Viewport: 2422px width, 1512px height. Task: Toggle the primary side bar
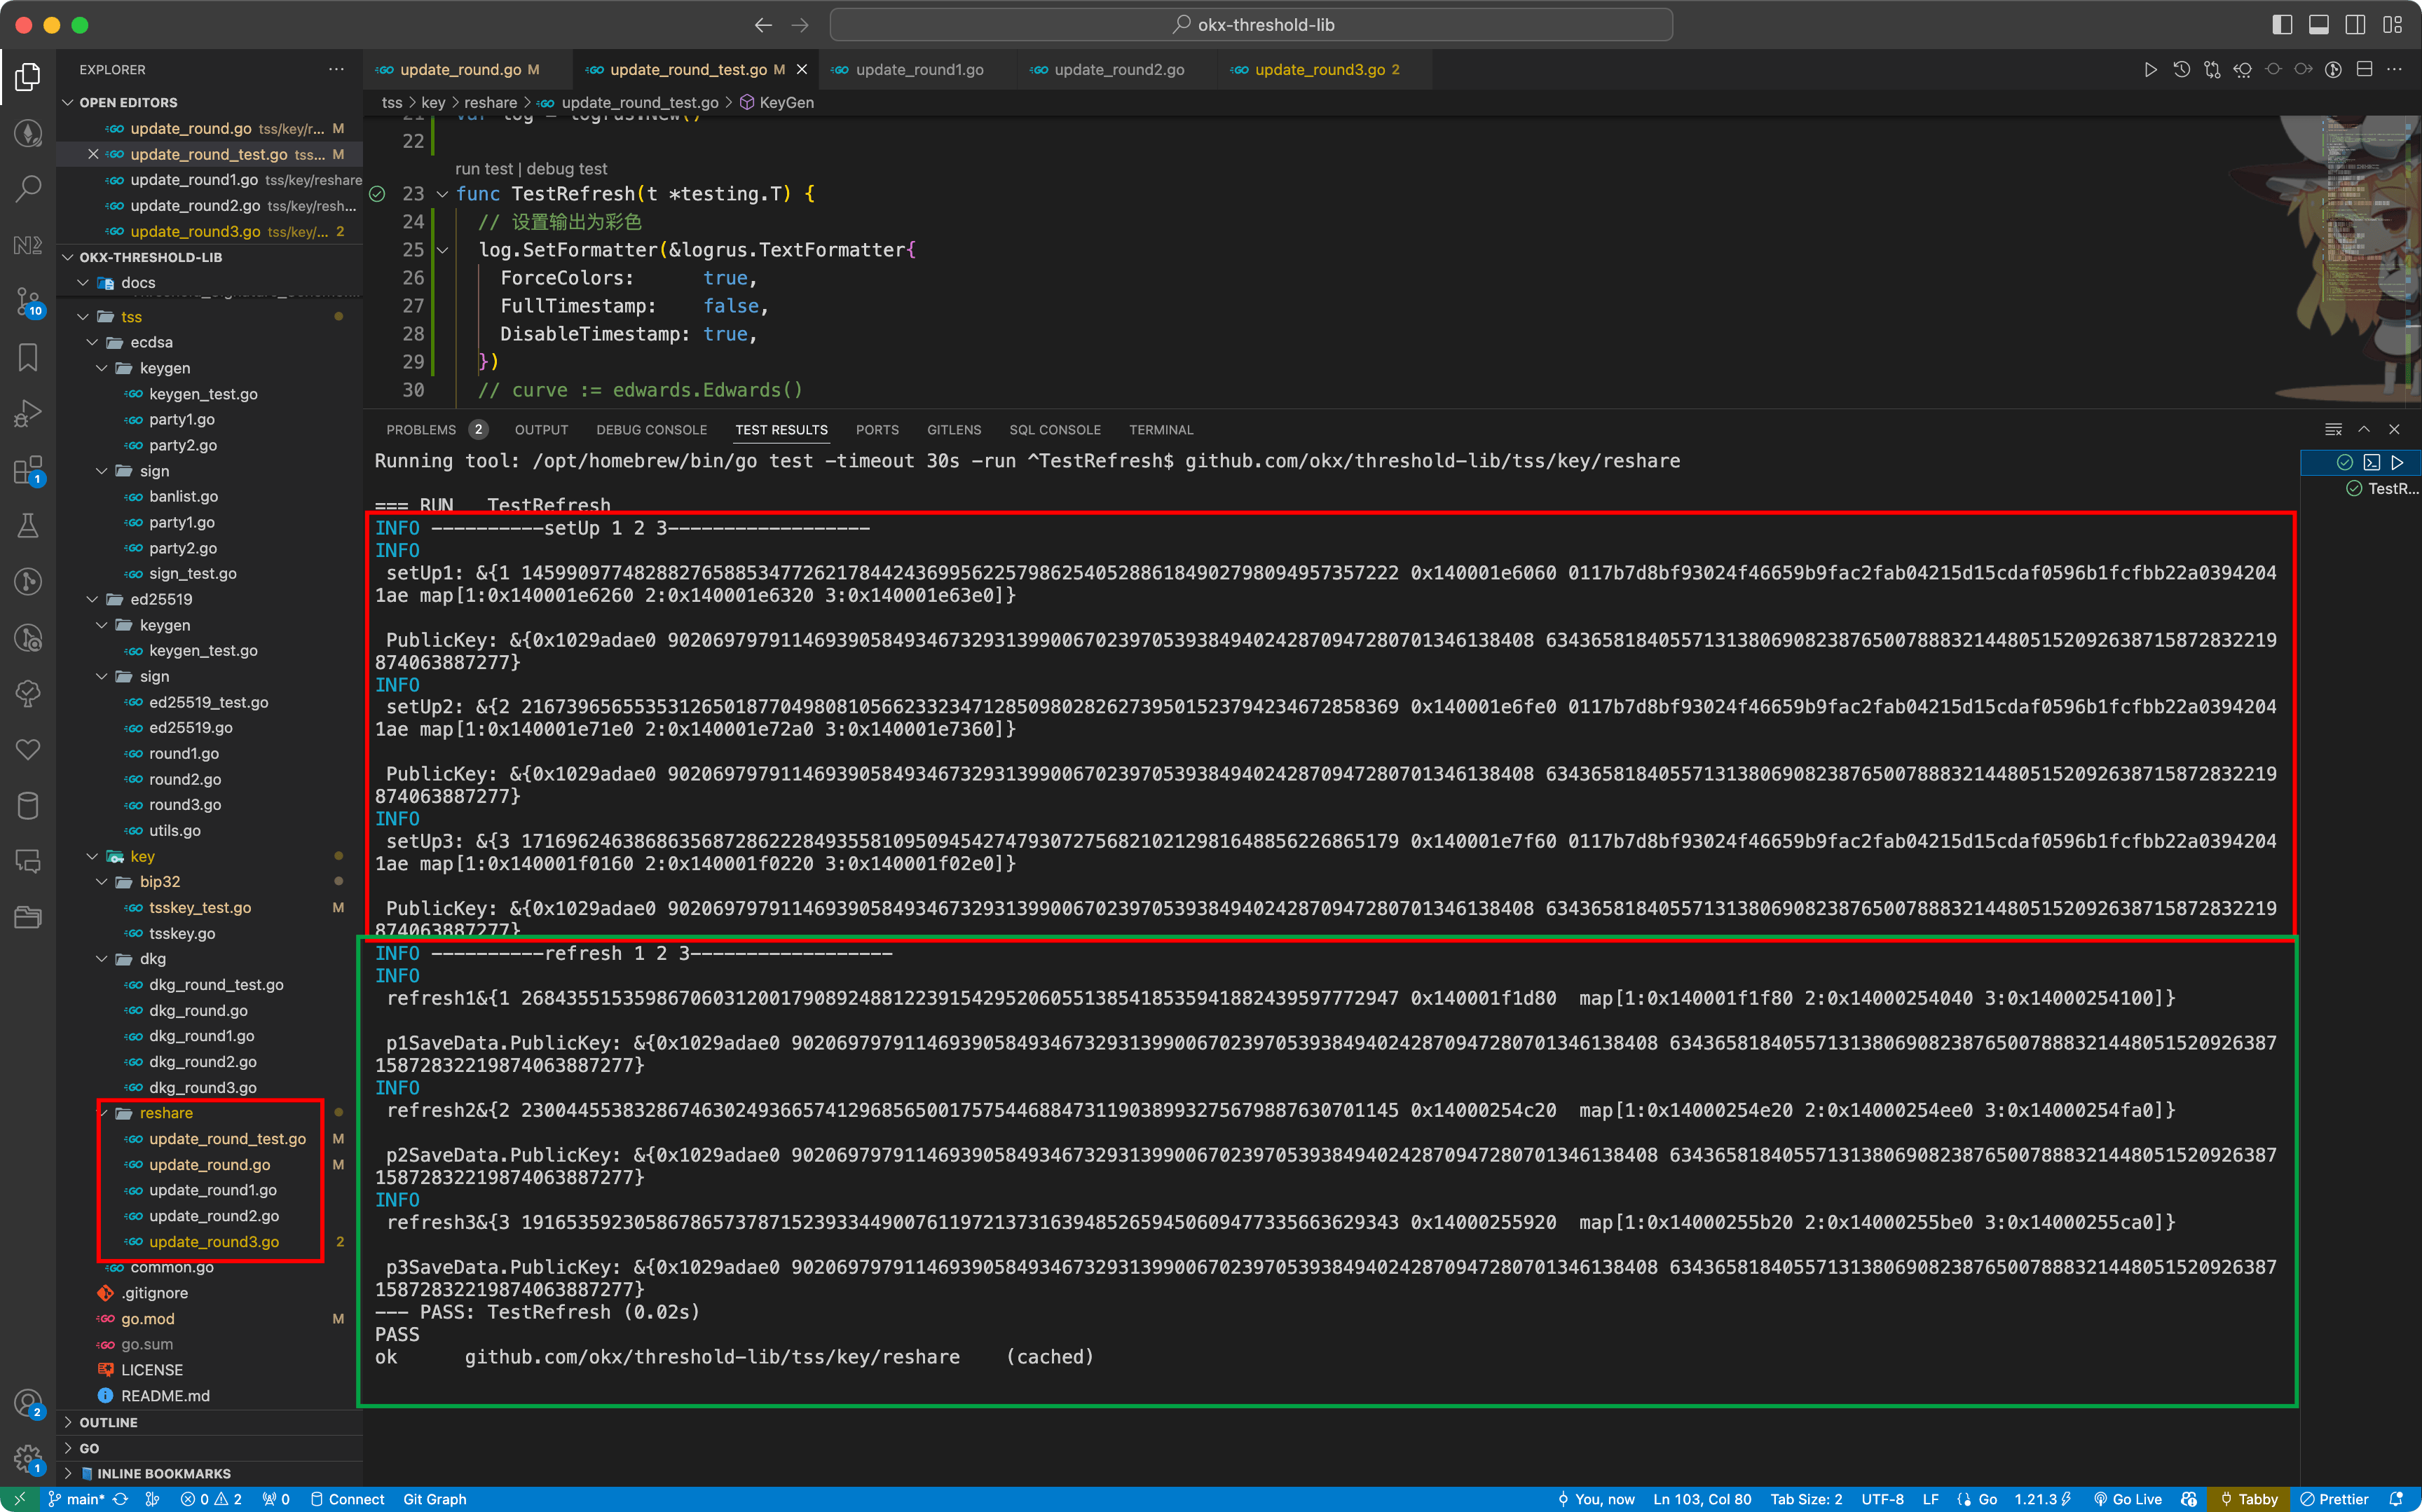(x=2282, y=25)
